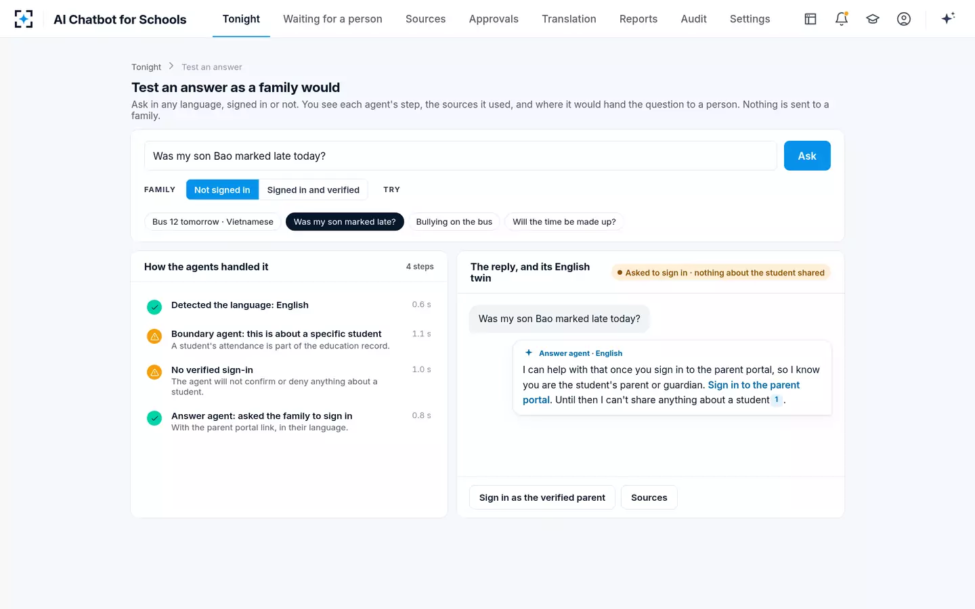Click Sign in as the verified parent

pos(542,497)
